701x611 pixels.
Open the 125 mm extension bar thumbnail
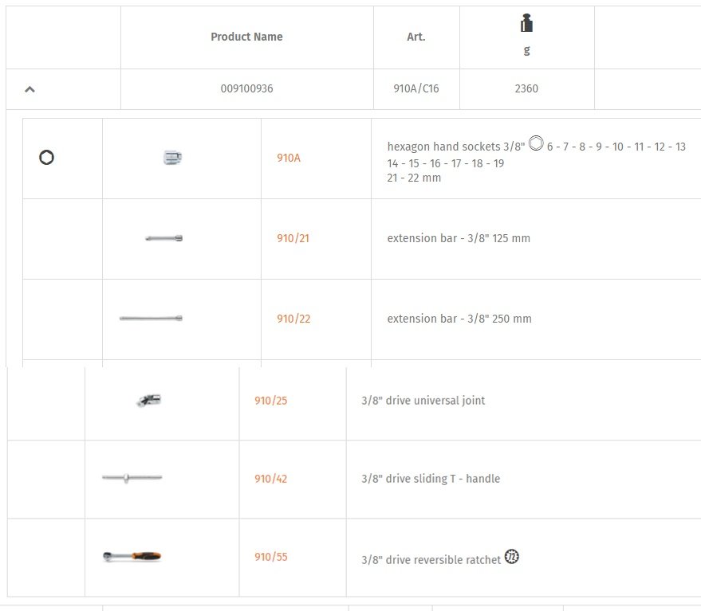click(164, 238)
